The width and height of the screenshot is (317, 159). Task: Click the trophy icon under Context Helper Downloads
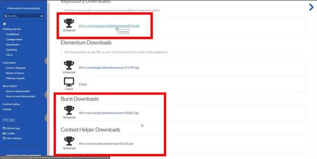coord(69,141)
